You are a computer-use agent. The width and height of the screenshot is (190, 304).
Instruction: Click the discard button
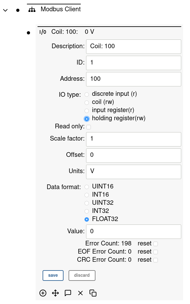(82, 276)
